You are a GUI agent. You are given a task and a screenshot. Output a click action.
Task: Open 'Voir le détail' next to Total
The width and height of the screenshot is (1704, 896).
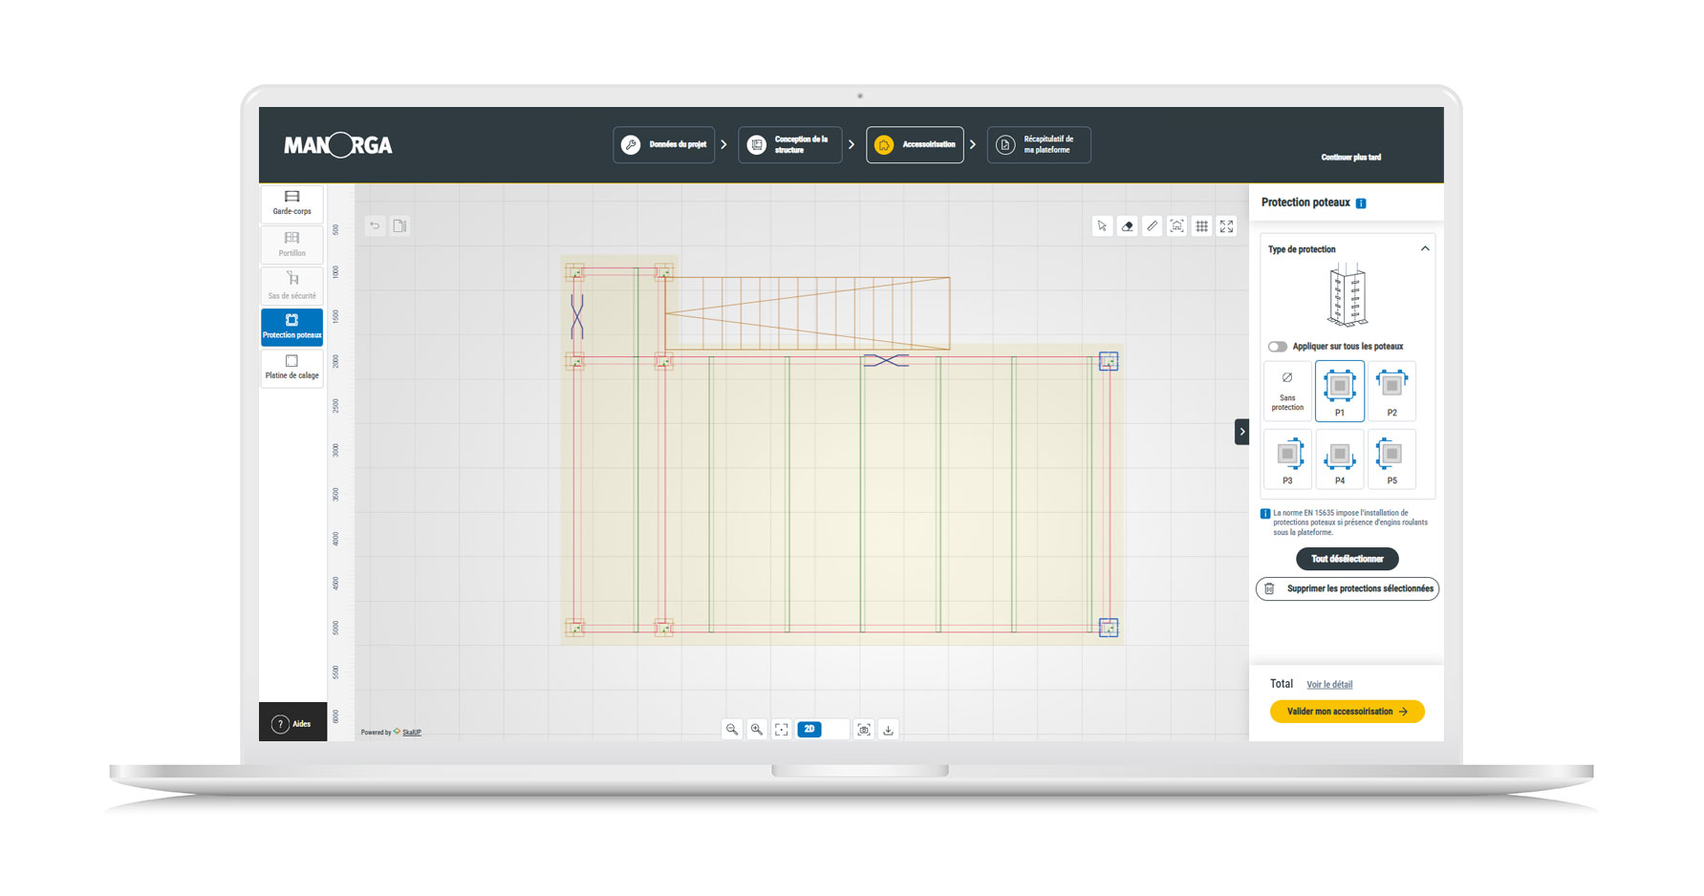point(1329,684)
